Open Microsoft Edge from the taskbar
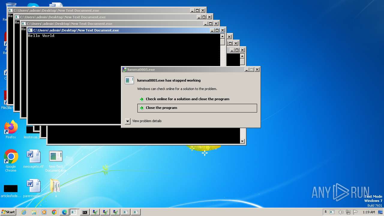384x216 pixels. (64, 212)
